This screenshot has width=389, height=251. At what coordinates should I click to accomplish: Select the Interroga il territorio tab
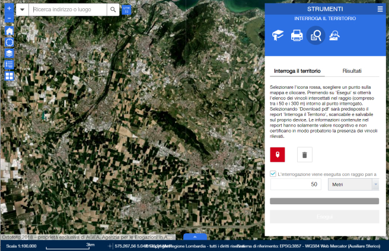click(297, 71)
